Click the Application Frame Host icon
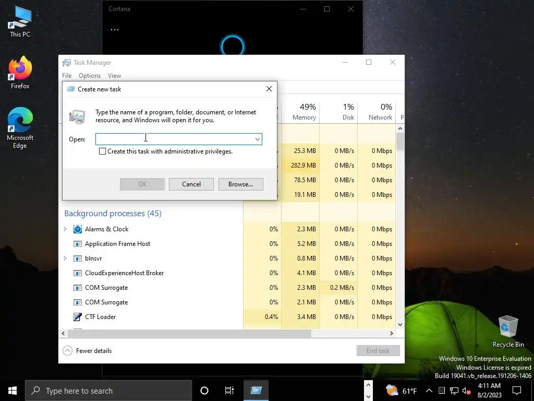 click(78, 244)
